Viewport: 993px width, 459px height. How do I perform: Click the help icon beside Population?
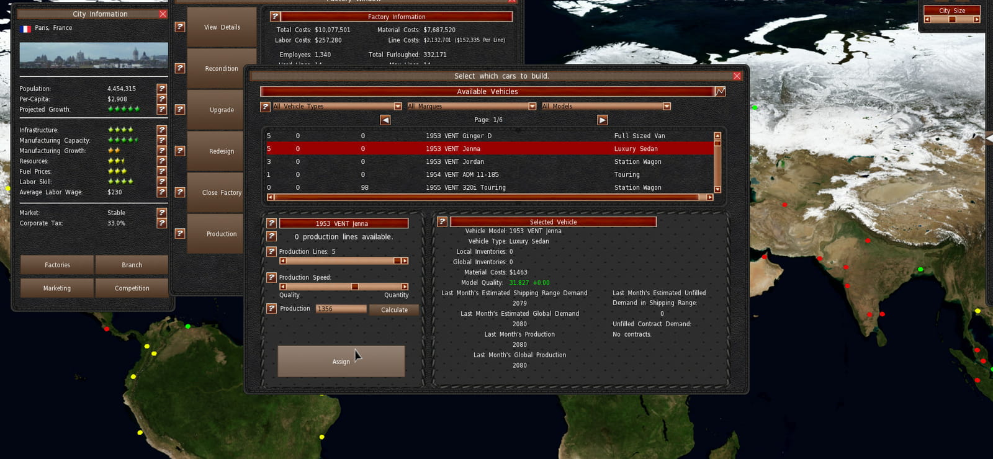coord(161,89)
